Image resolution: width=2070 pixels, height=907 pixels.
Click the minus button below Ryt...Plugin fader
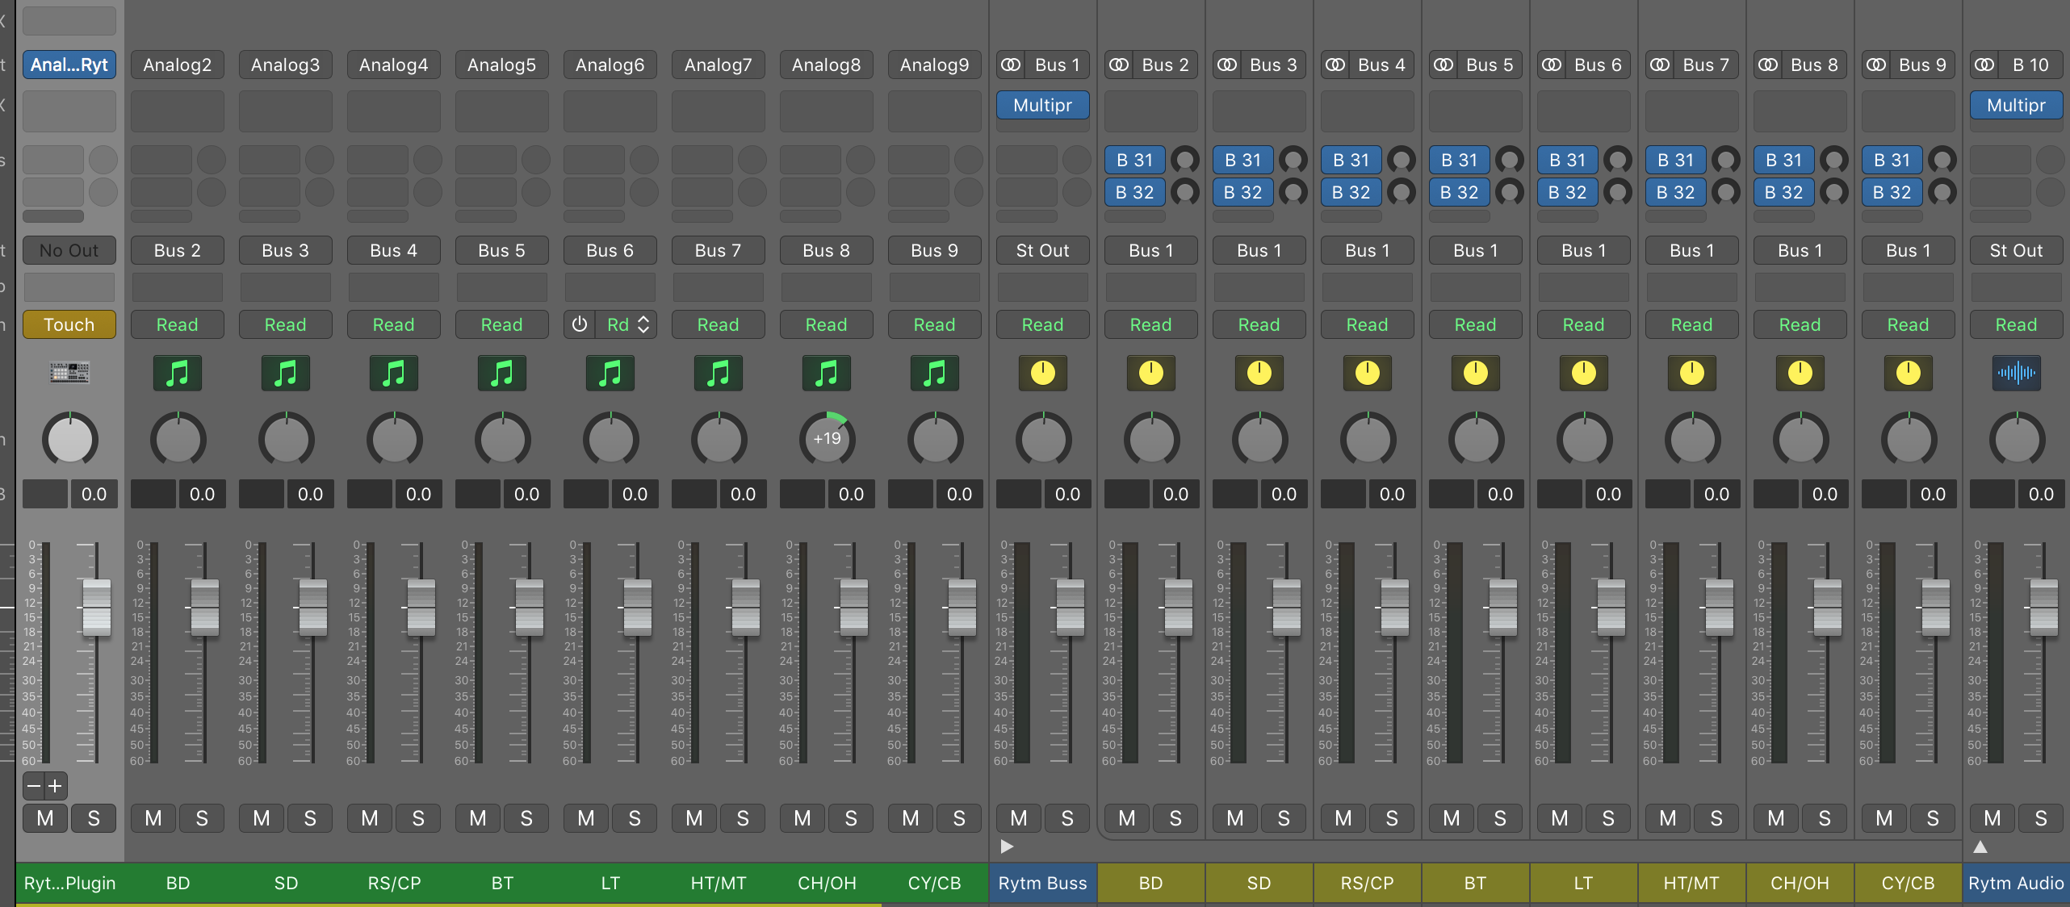click(34, 785)
